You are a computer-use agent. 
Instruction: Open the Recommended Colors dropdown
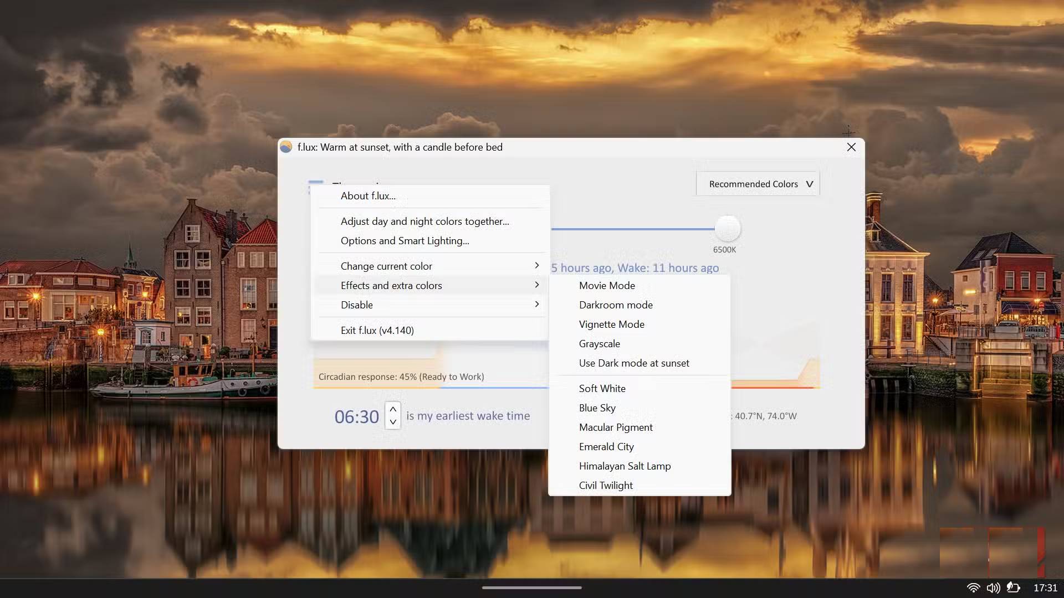[757, 183]
